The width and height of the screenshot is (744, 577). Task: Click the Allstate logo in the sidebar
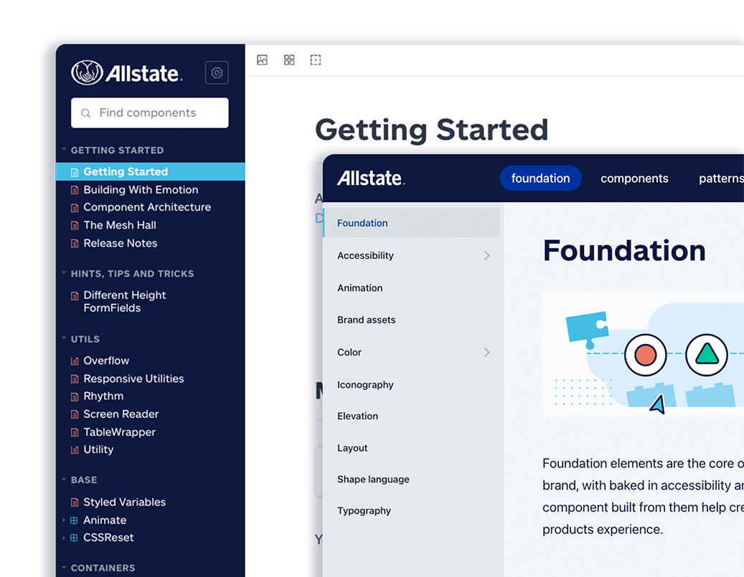click(127, 72)
